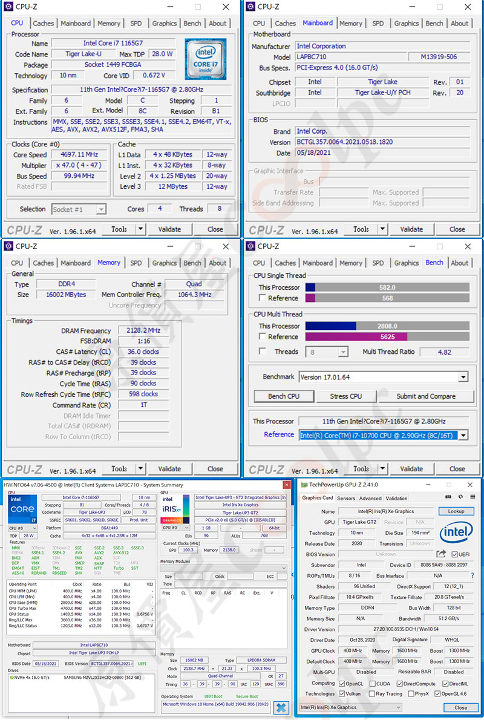This screenshot has height=720, width=484.
Task: Click the Bus Interface question mark in GPU-Z
Action: tap(473, 575)
